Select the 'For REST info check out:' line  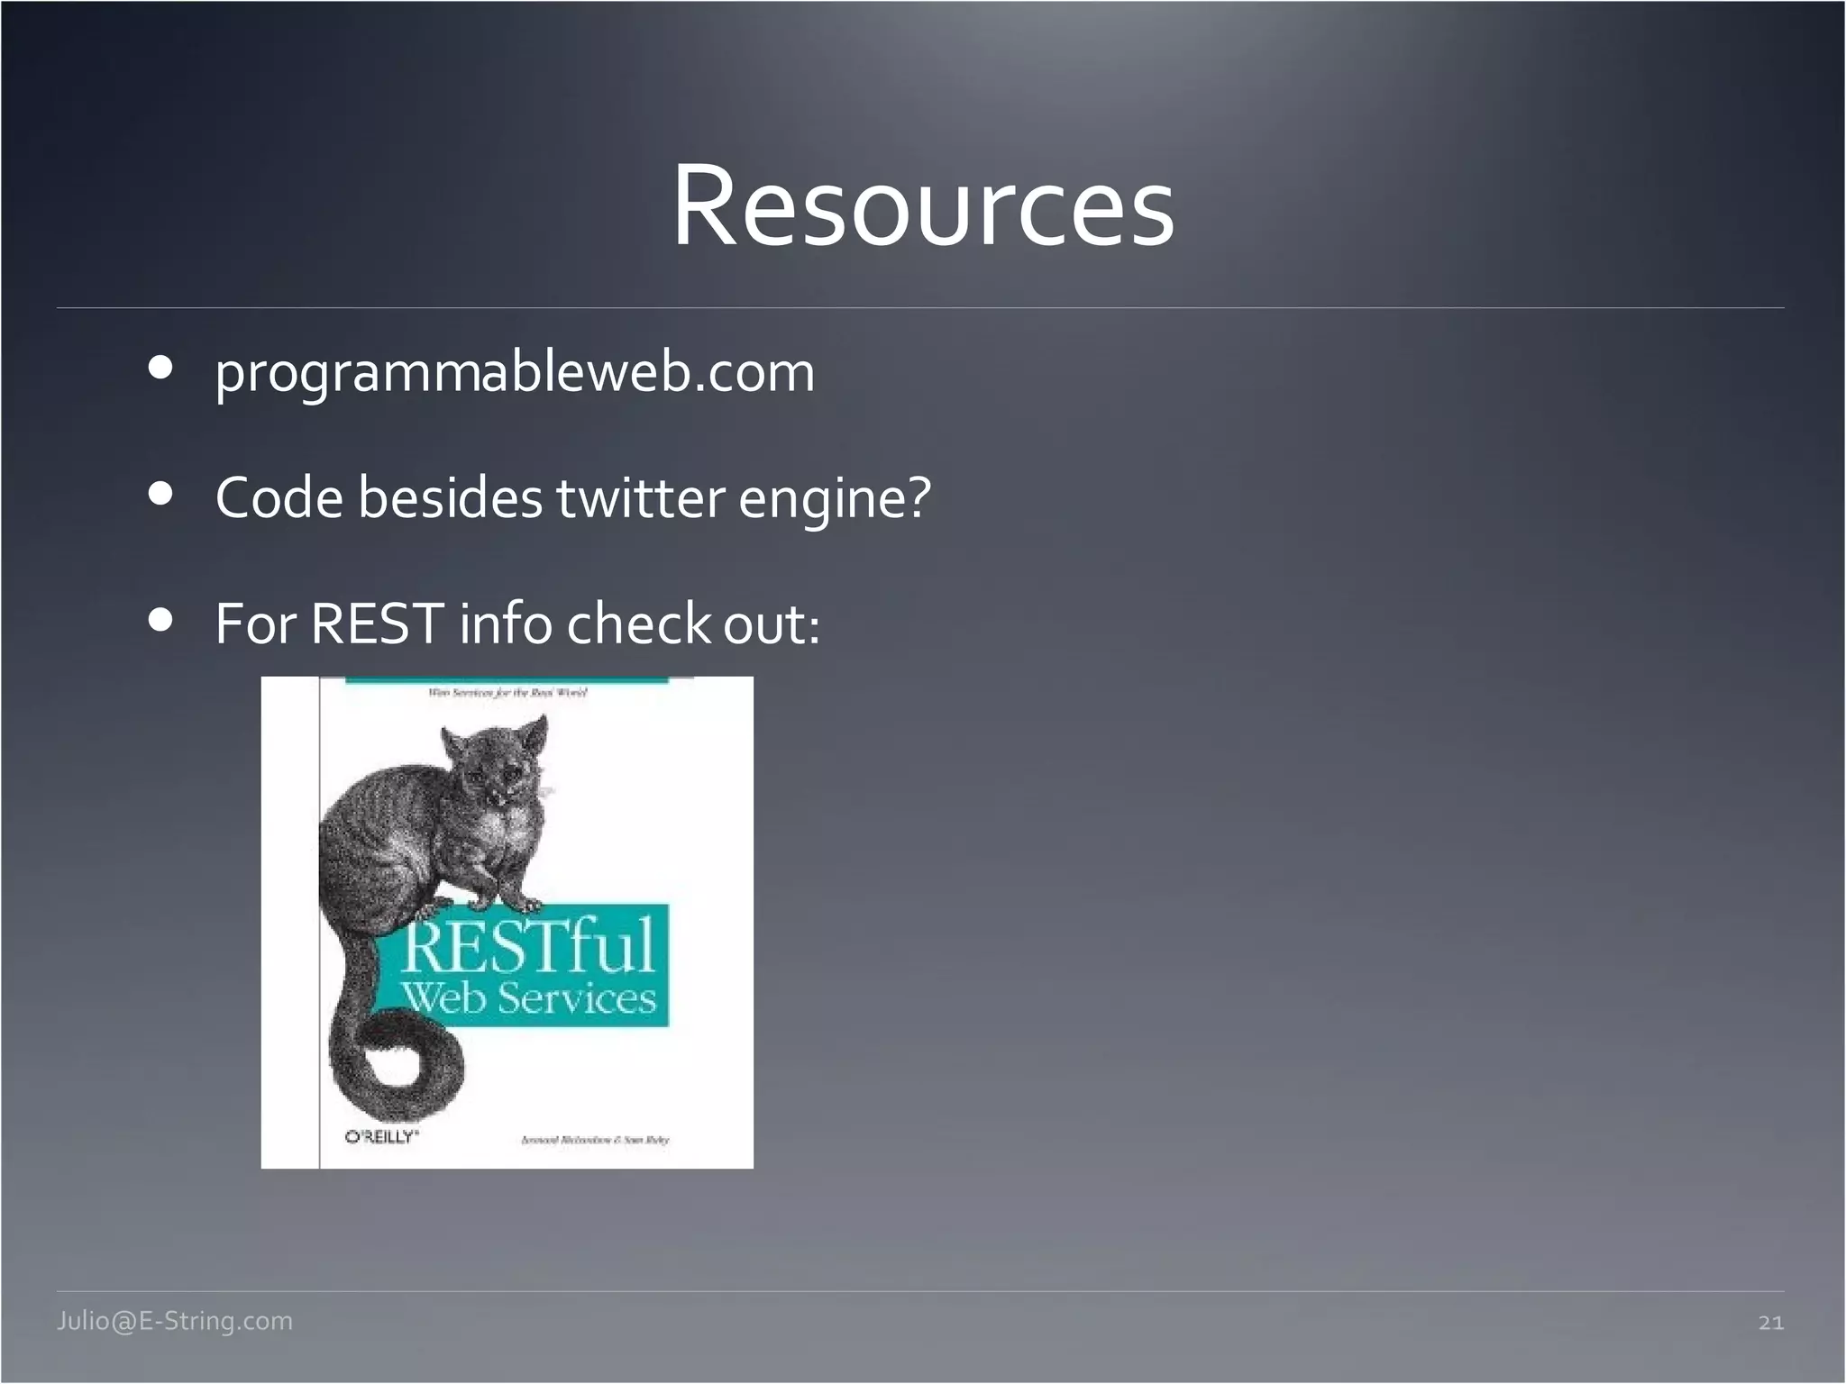(x=517, y=623)
